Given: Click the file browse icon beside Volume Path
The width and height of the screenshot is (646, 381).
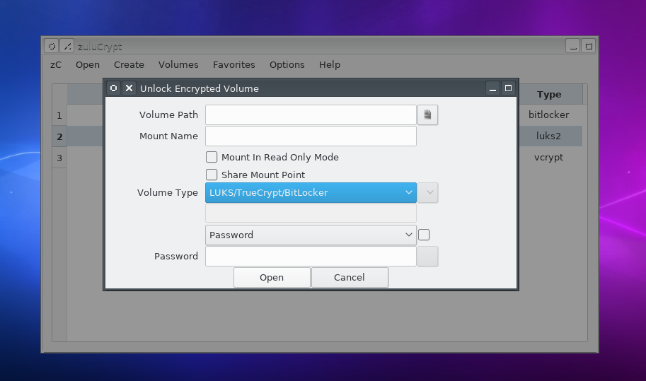Looking at the screenshot, I should point(427,115).
